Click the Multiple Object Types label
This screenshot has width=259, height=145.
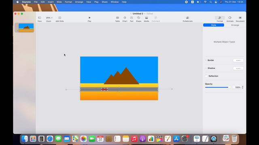point(224,42)
